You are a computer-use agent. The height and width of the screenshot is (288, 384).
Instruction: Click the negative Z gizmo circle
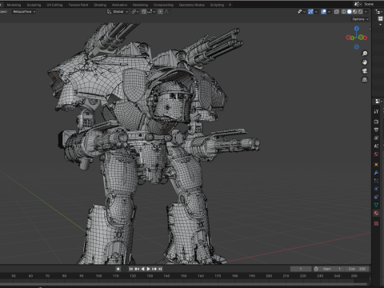point(357,47)
